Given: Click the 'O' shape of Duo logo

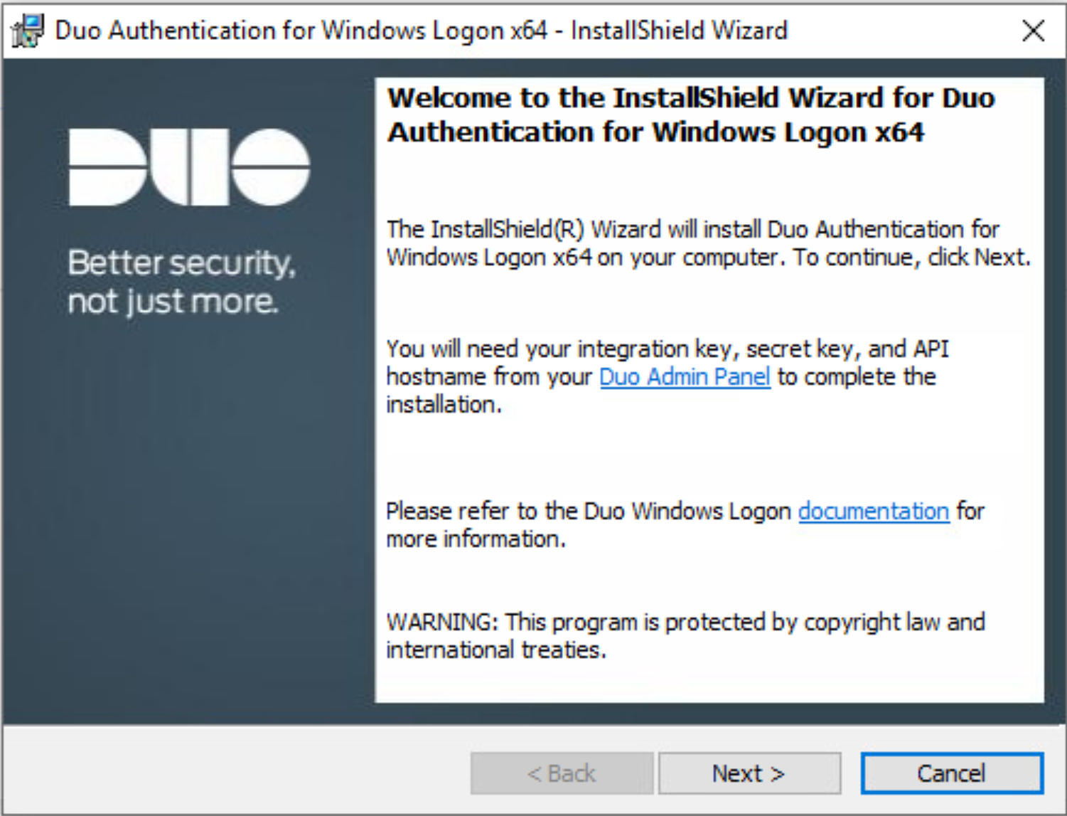Looking at the screenshot, I should click(x=271, y=167).
